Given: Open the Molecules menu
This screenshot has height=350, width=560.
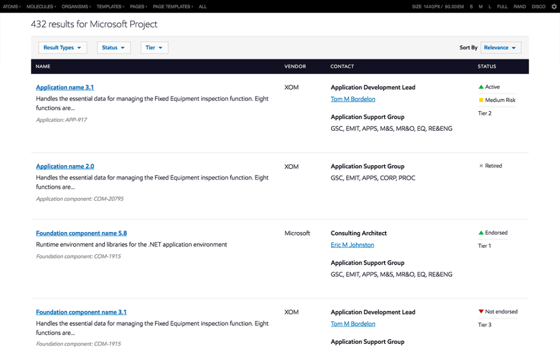Looking at the screenshot, I should [x=41, y=7].
